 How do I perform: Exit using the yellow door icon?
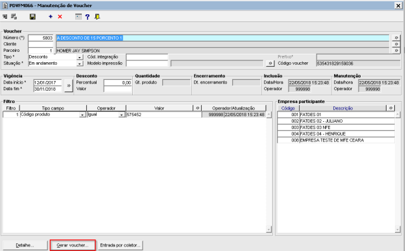point(97,17)
